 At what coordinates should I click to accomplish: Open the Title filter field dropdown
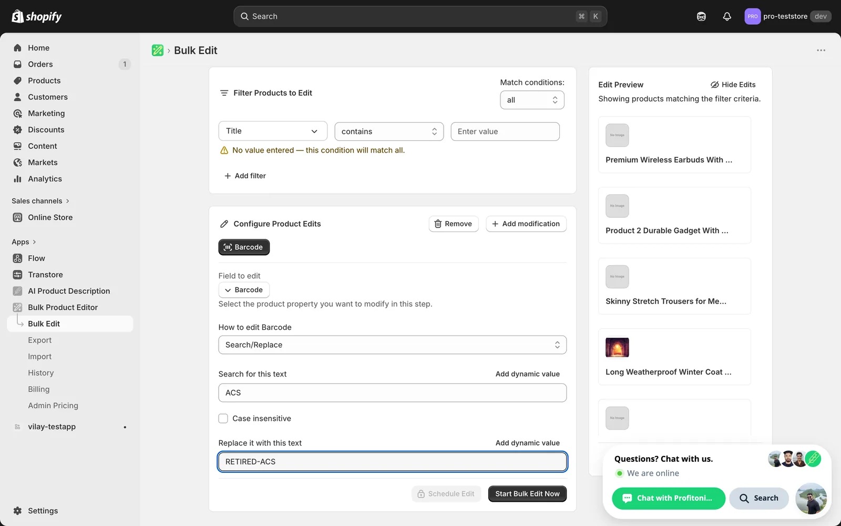point(273,131)
